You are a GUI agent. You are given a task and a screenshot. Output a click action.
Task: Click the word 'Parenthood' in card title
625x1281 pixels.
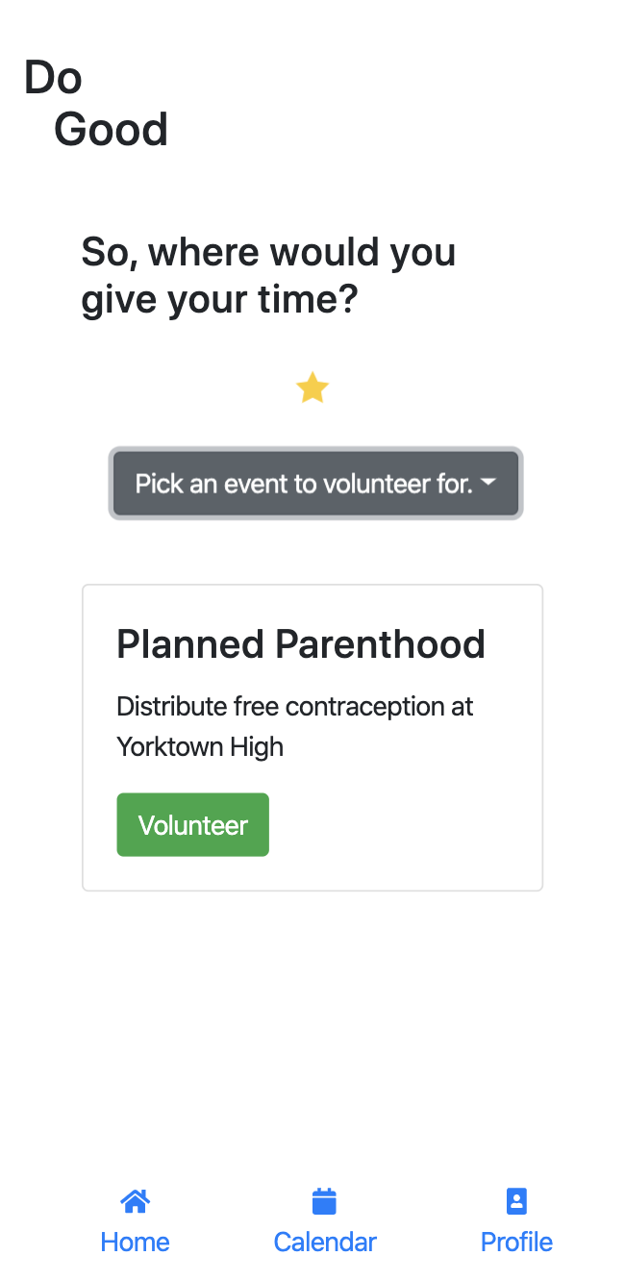click(380, 644)
